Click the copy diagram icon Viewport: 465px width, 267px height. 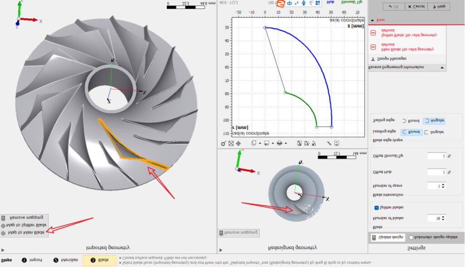(254, 143)
